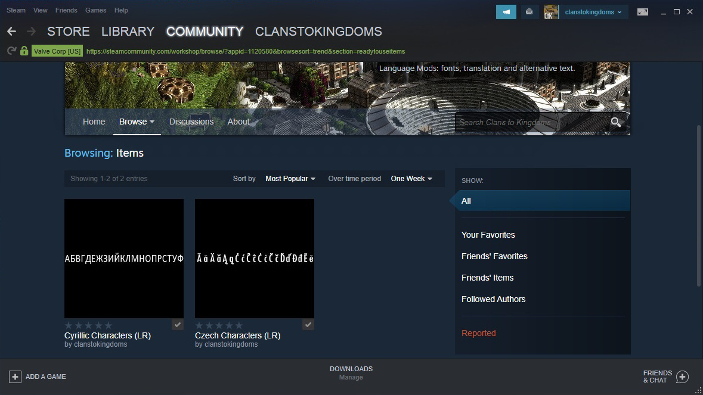Show Friends' Favorites
The width and height of the screenshot is (703, 395).
(494, 256)
